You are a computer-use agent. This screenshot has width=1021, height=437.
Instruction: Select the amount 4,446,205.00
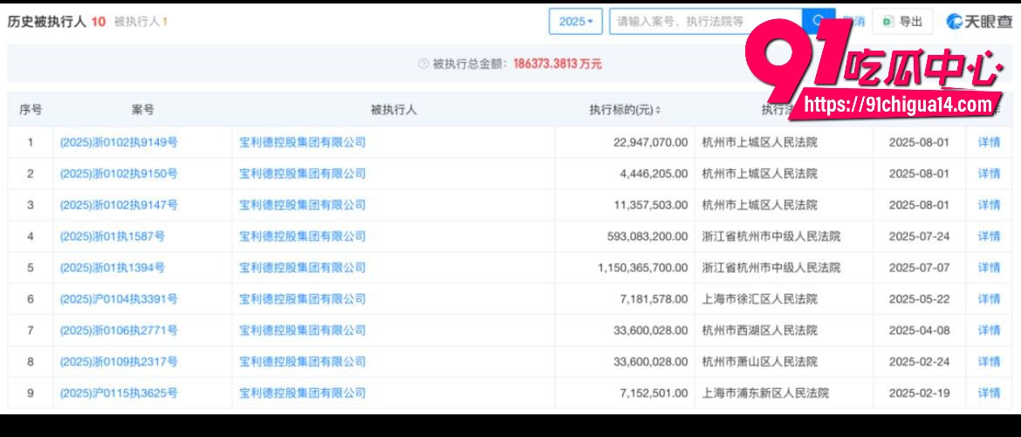pyautogui.click(x=654, y=174)
